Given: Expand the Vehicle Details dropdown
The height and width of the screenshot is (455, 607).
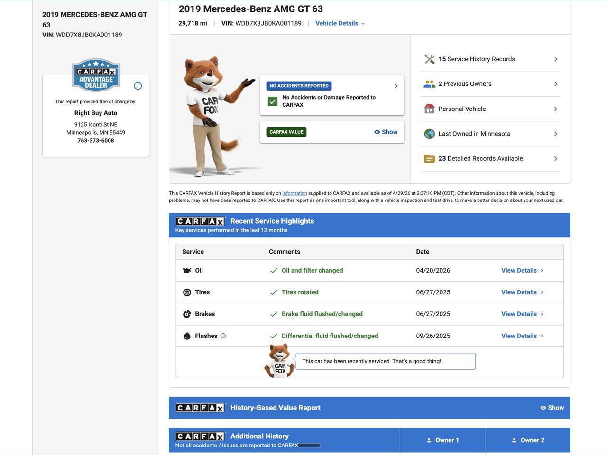Looking at the screenshot, I should point(340,23).
